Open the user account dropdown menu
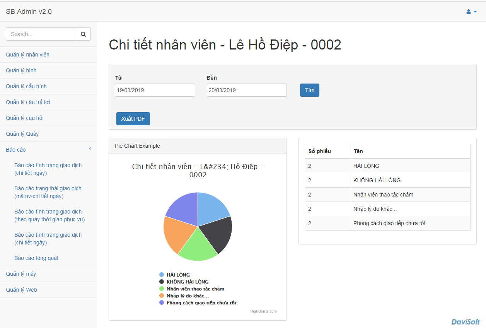Image resolution: width=486 pixels, height=328 pixels. click(x=471, y=12)
